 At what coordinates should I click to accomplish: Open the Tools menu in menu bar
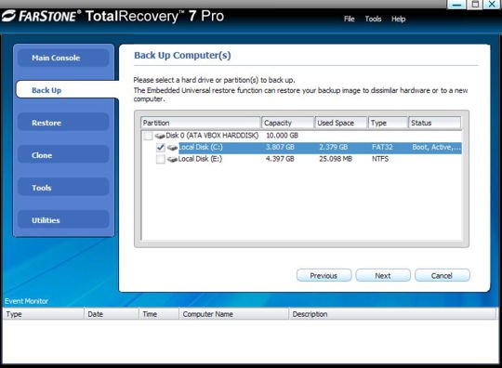tap(373, 19)
